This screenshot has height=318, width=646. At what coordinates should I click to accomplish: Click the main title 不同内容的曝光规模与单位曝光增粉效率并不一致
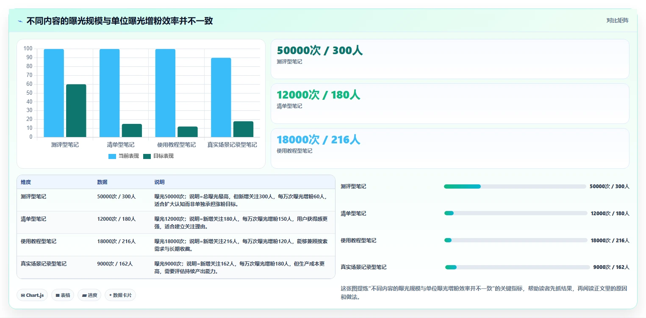[119, 21]
